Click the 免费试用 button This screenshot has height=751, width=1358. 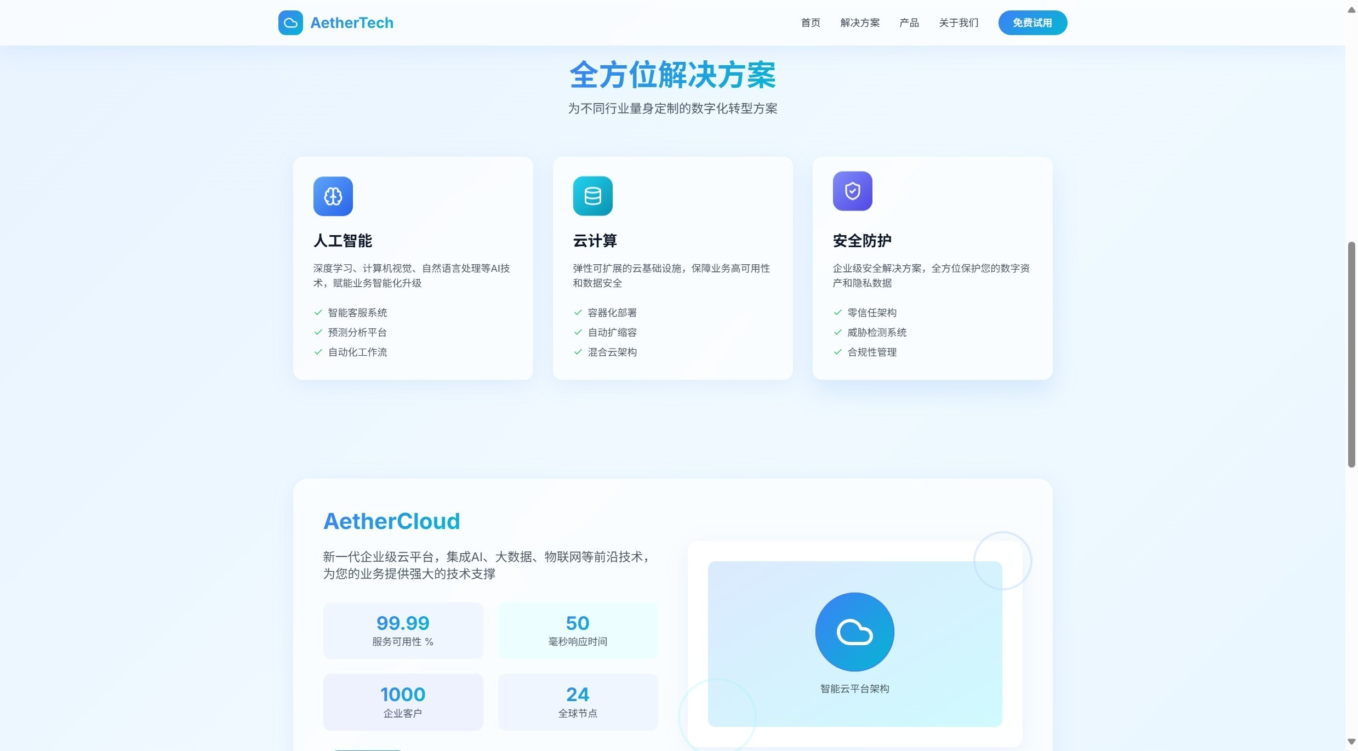point(1032,22)
